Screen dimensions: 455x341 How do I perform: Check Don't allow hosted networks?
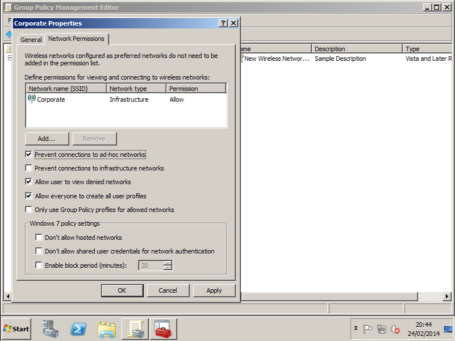(39, 238)
